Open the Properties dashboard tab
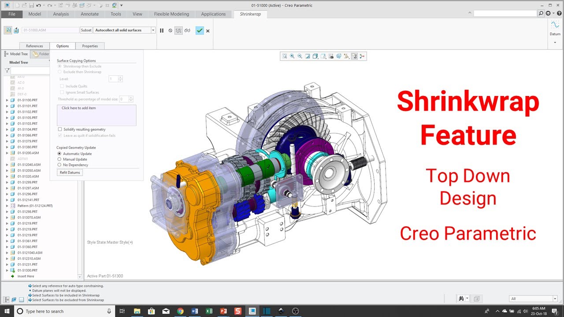This screenshot has height=317, width=564. (x=90, y=46)
